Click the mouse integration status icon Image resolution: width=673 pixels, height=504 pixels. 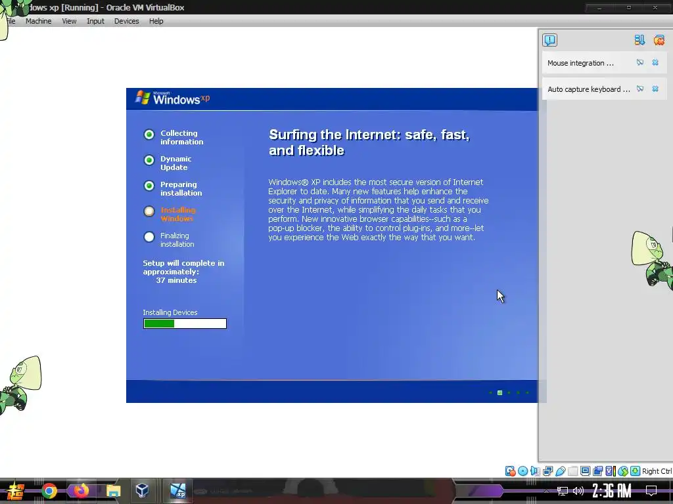pyautogui.click(x=623, y=471)
